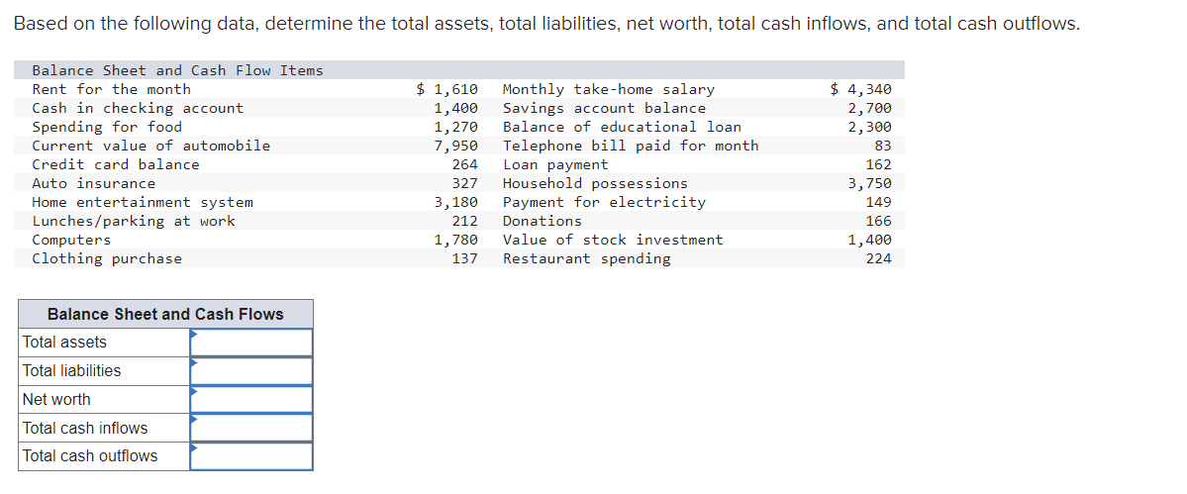Viewport: 1187px width, 494px height.
Task: Select the 'Net worth' row label
Action: click(56, 399)
